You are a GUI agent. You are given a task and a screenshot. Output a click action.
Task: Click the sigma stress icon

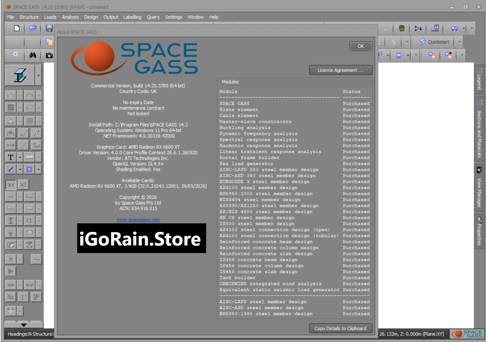(x=29, y=221)
